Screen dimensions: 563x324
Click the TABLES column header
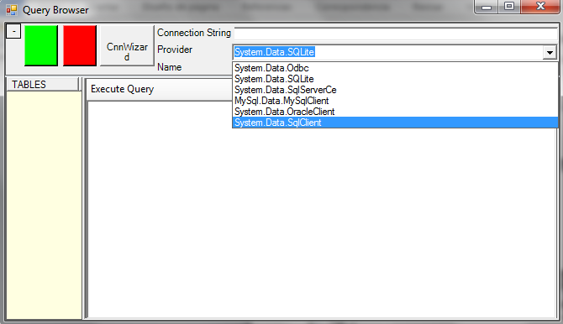tap(43, 84)
